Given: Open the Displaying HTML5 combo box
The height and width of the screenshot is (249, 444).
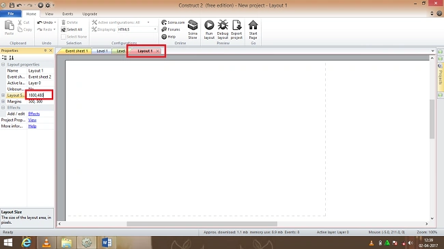Looking at the screenshot, I should coord(137,29).
